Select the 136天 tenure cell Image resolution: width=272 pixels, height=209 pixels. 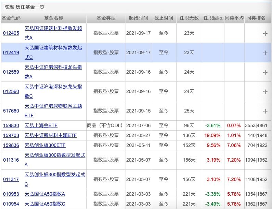[x=189, y=135]
